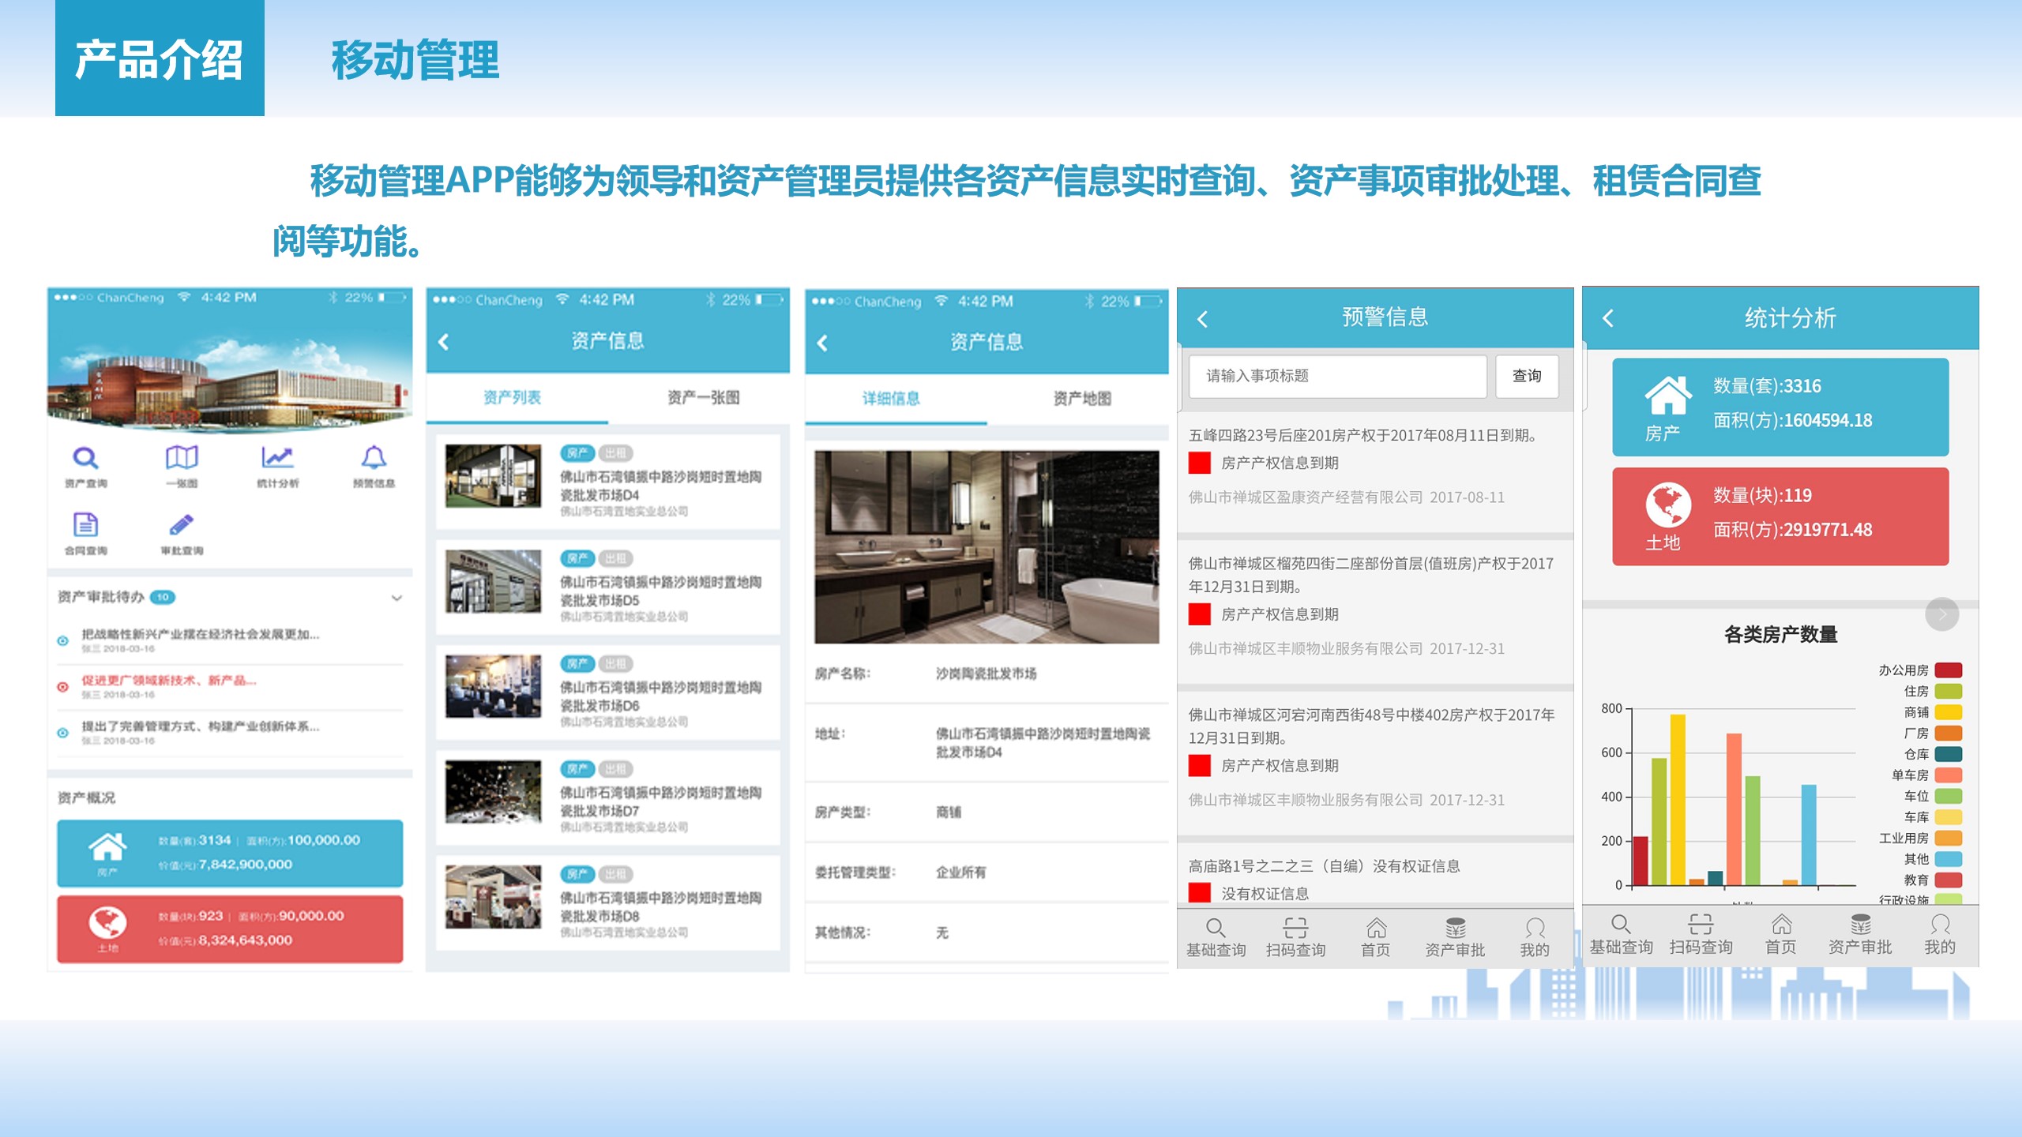Go back from 预警信息 screen
The width and height of the screenshot is (2022, 1137).
[1203, 319]
